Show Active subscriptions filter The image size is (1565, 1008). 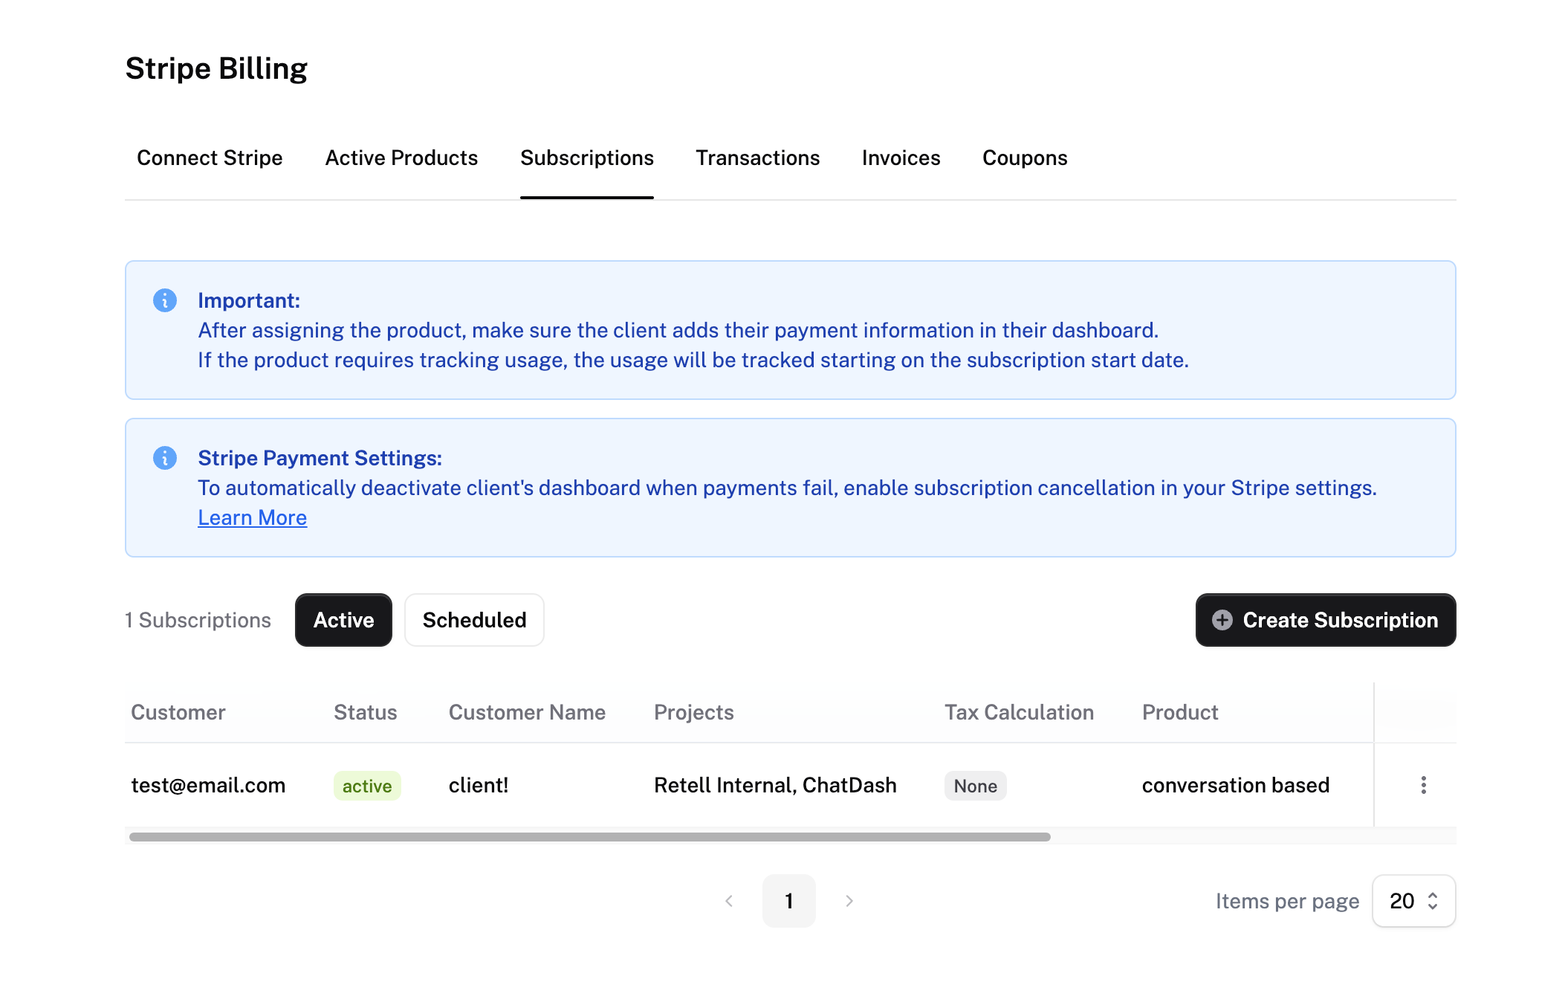(343, 620)
